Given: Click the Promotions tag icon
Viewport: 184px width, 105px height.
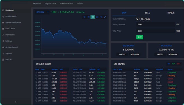Looking at the screenshot, I should [3, 35].
